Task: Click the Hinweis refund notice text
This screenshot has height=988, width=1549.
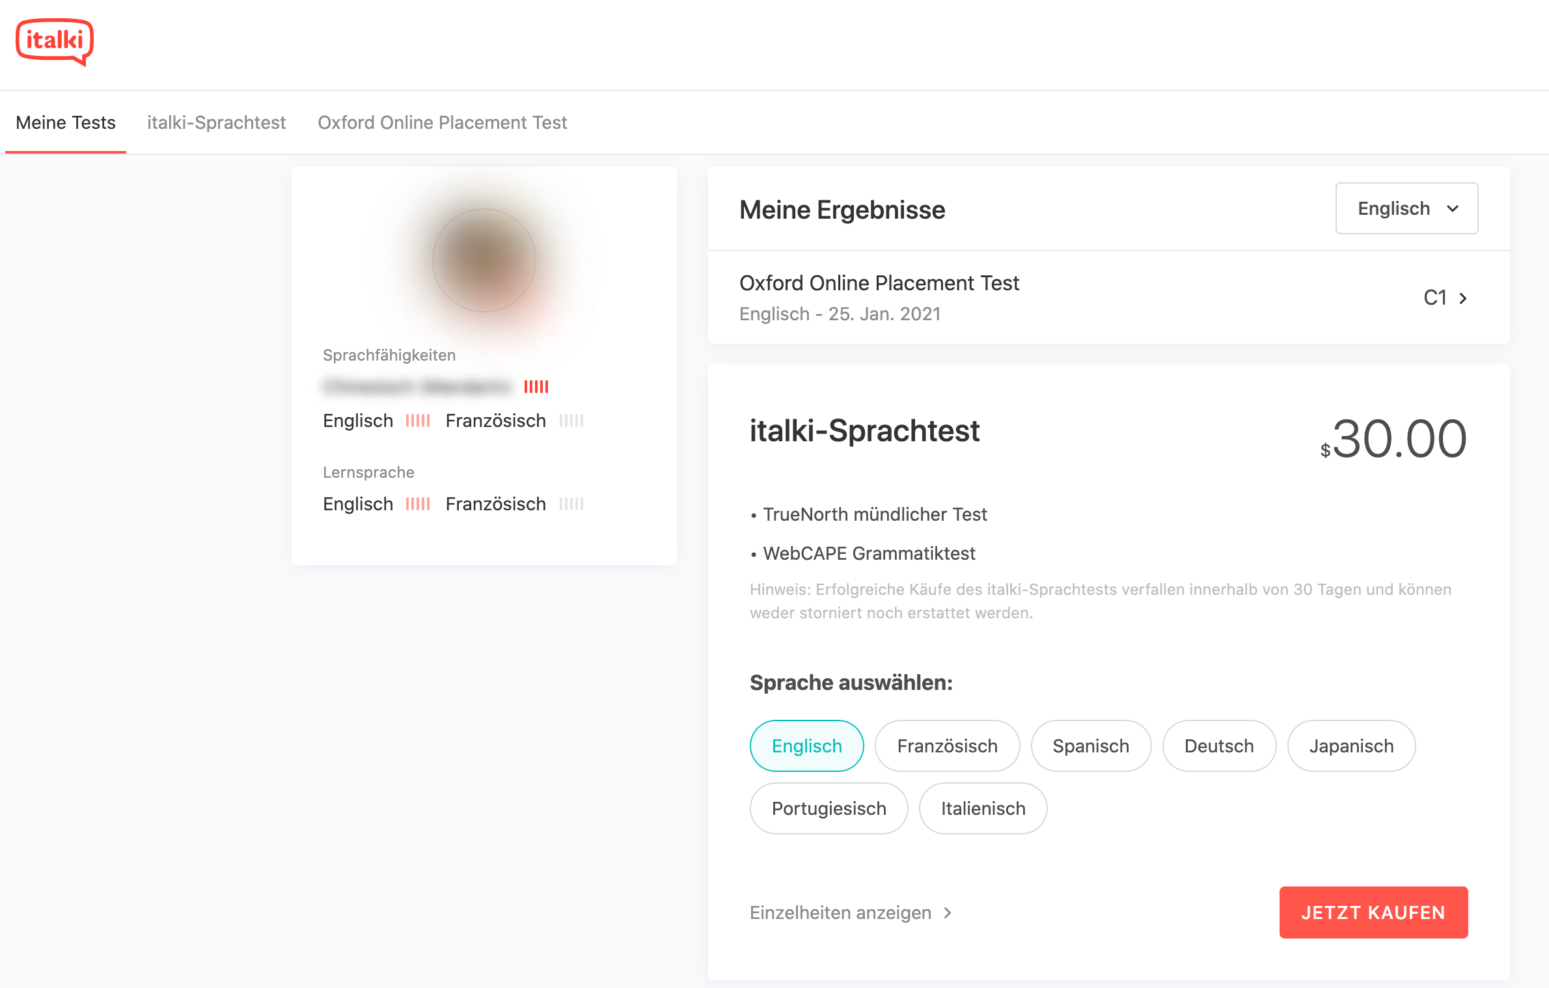Action: [1101, 601]
